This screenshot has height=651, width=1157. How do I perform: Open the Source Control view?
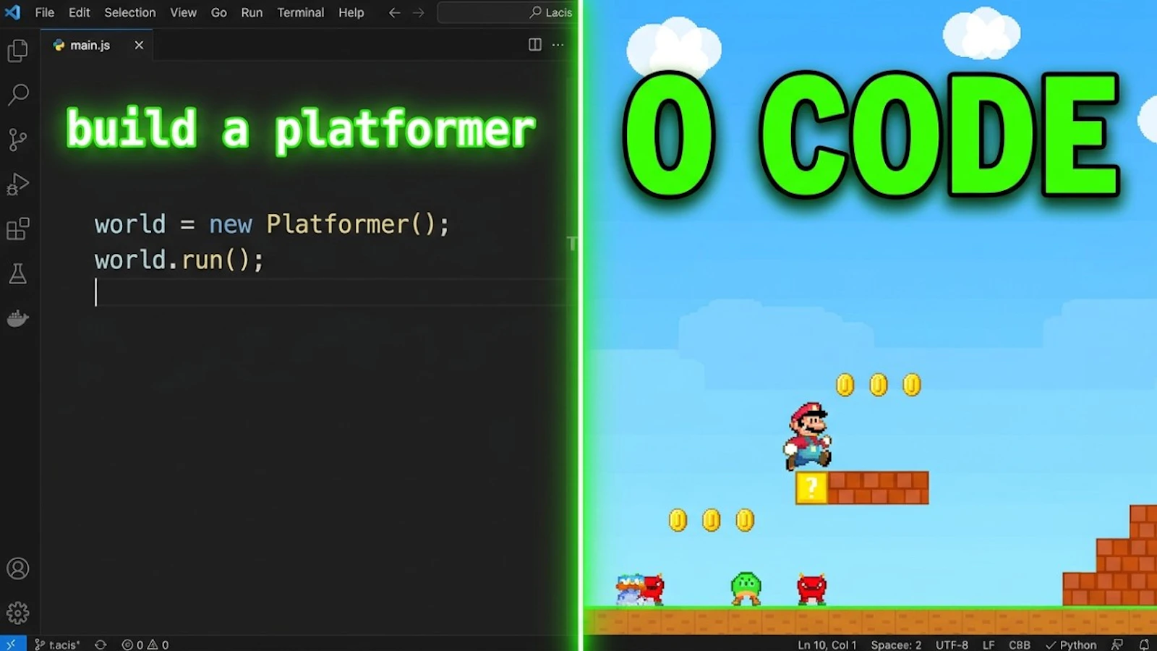point(17,140)
